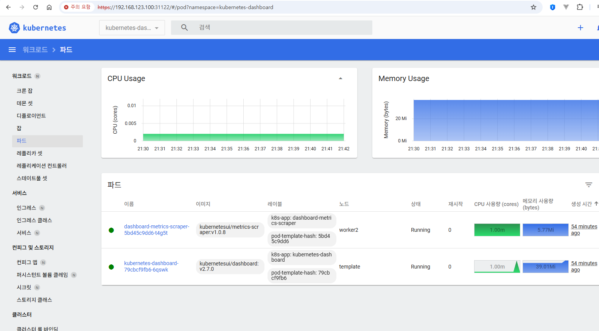The image size is (599, 331).
Task: Open 크론 잡 in the sidebar
Action: (25, 91)
